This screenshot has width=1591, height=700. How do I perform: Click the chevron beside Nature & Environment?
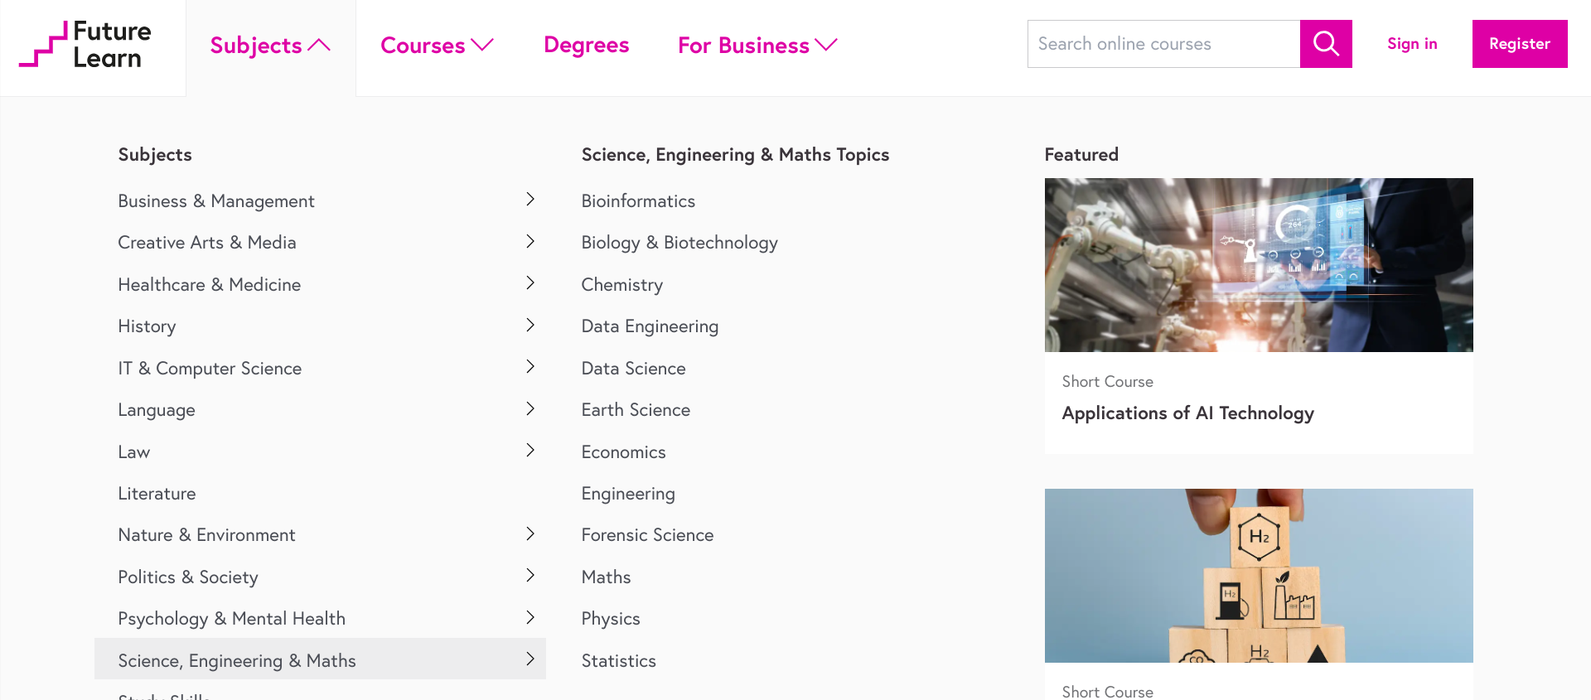coord(530,534)
